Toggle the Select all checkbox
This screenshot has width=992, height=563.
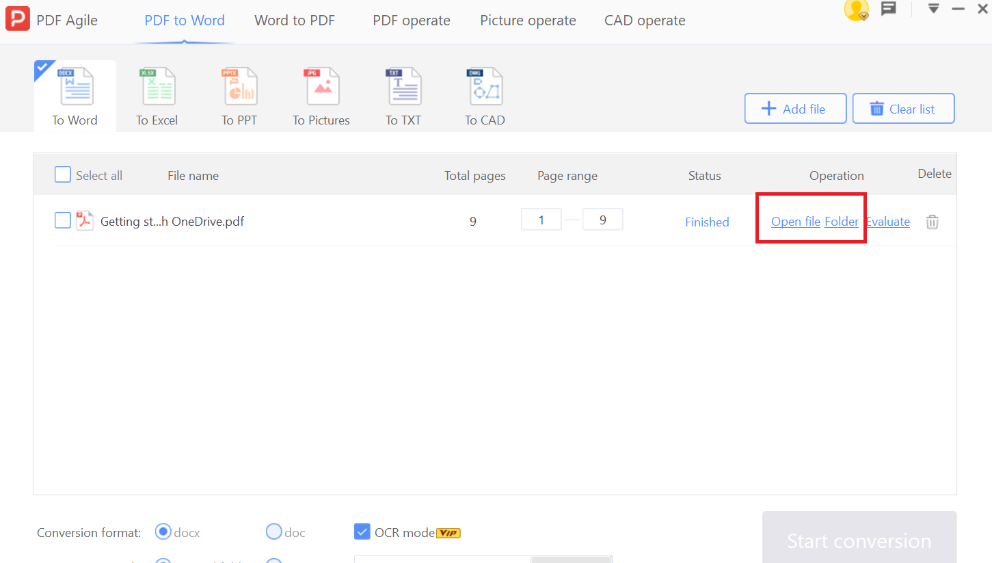click(x=63, y=175)
